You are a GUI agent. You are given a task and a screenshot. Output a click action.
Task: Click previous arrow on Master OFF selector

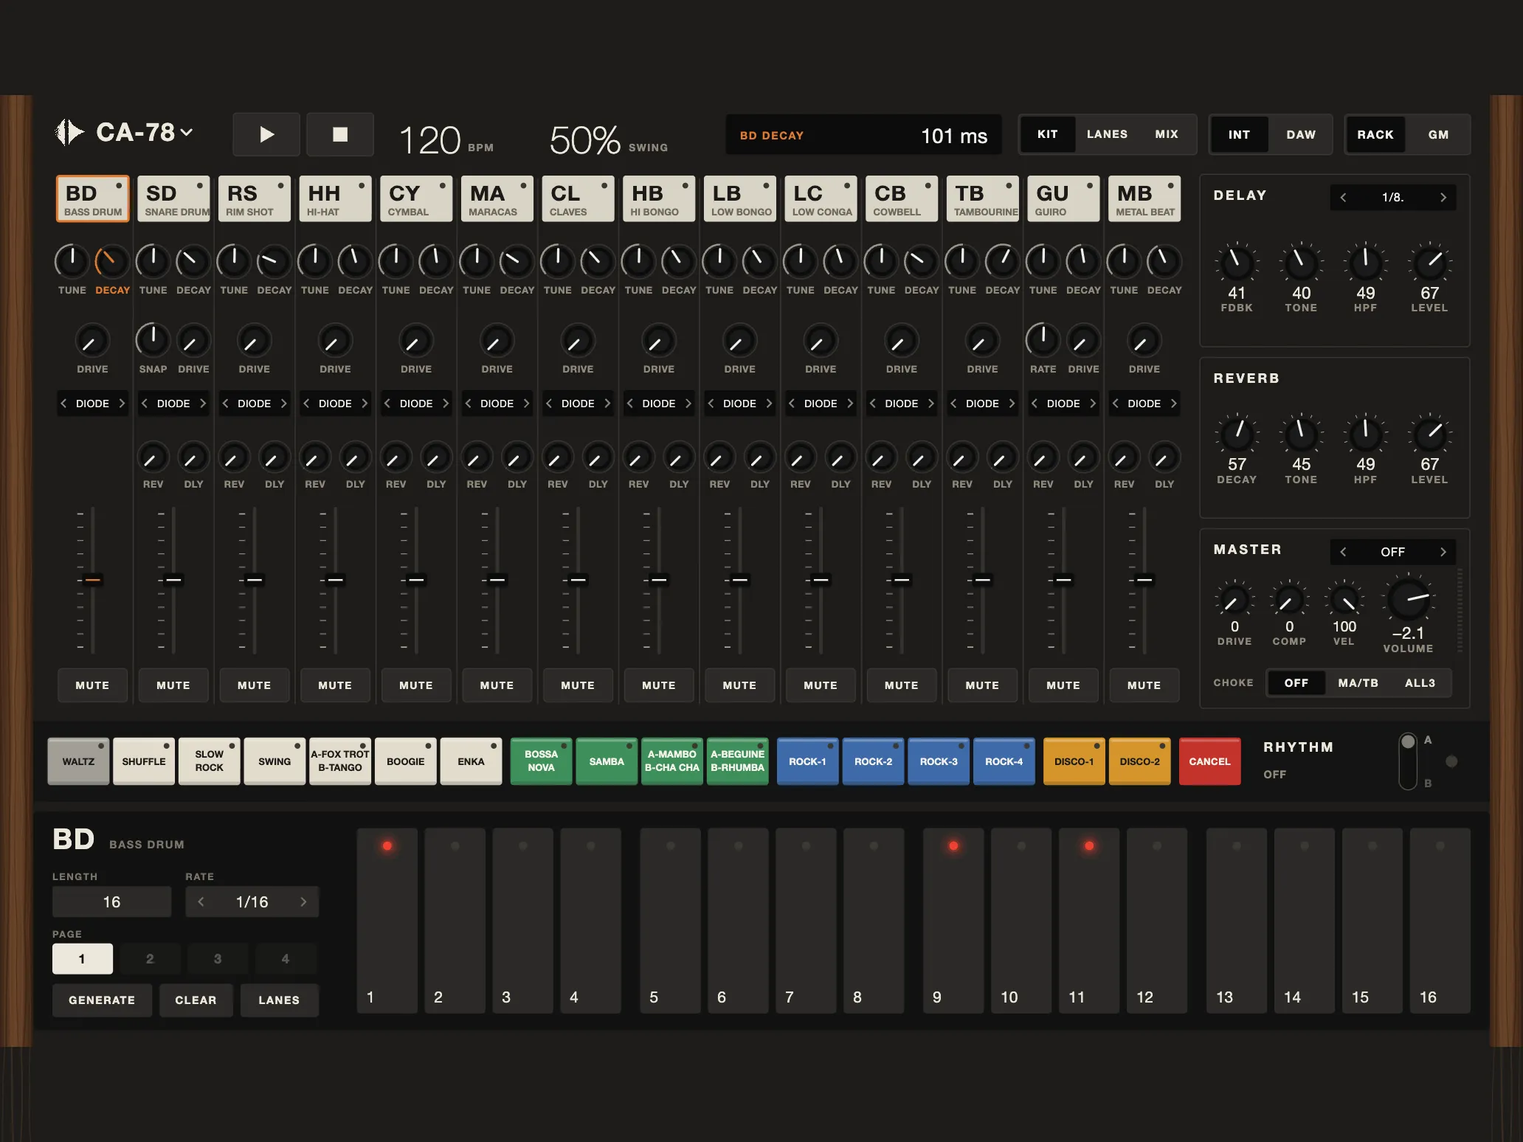tap(1343, 552)
